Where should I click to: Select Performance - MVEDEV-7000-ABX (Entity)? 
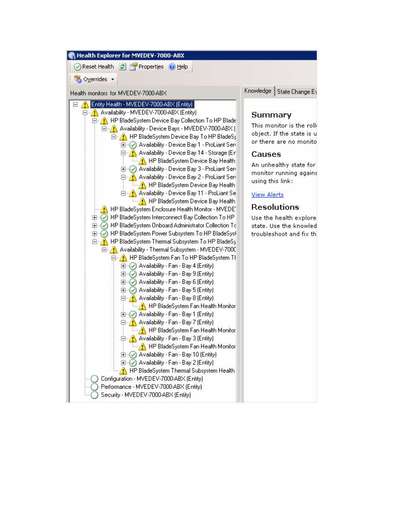(151, 387)
